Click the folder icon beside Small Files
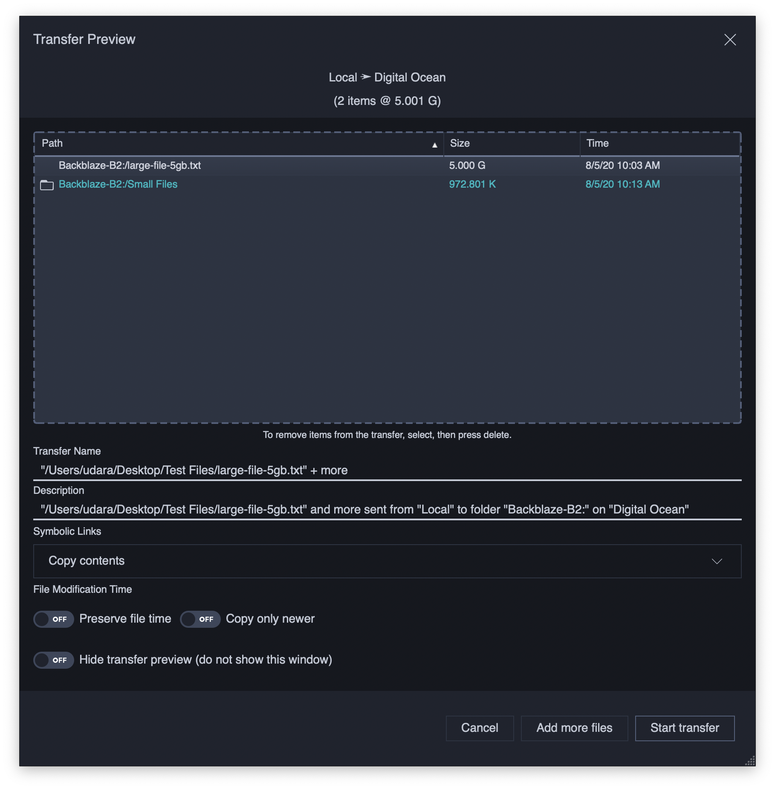The width and height of the screenshot is (775, 789). [46, 185]
